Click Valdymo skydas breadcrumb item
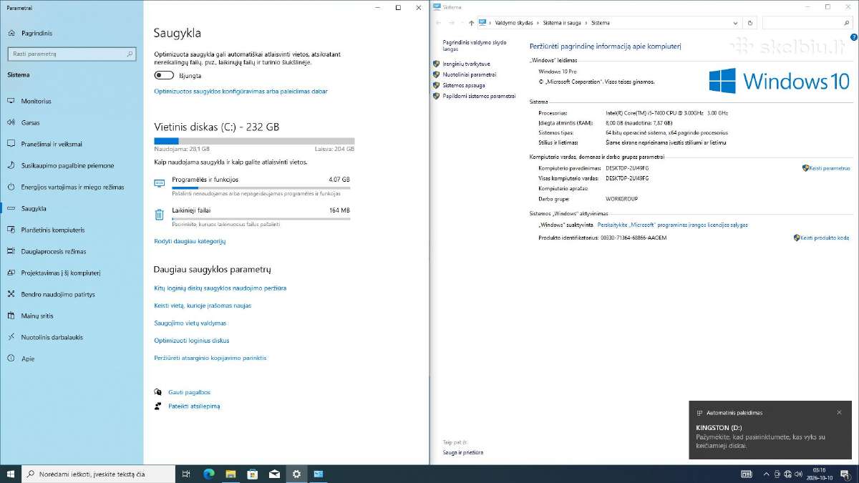The width and height of the screenshot is (859, 483). pos(514,23)
